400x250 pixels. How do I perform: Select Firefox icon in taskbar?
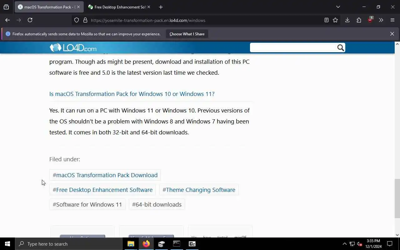pos(146,244)
